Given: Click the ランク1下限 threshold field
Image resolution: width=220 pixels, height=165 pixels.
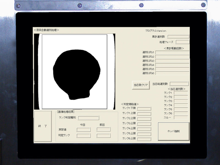Looking at the screenshot, I should click(144, 109).
